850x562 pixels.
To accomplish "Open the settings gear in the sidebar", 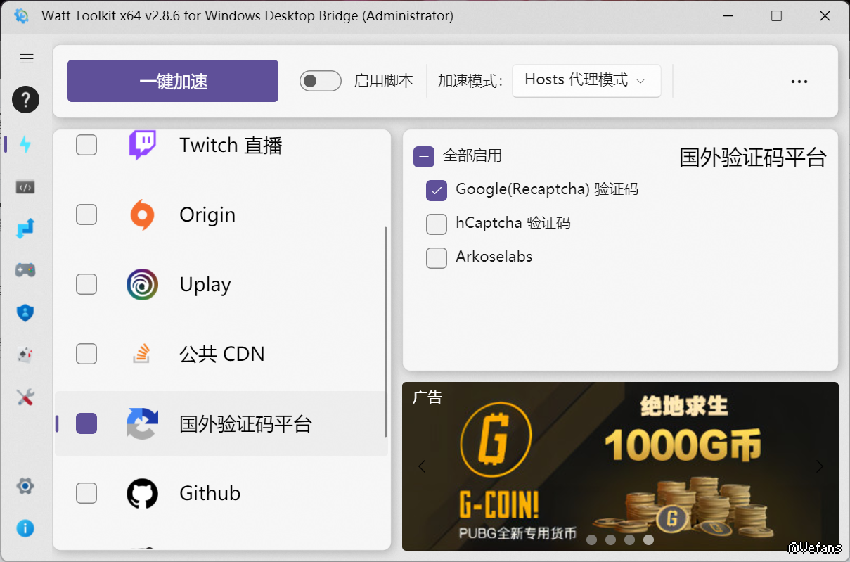I will pyautogui.click(x=25, y=485).
